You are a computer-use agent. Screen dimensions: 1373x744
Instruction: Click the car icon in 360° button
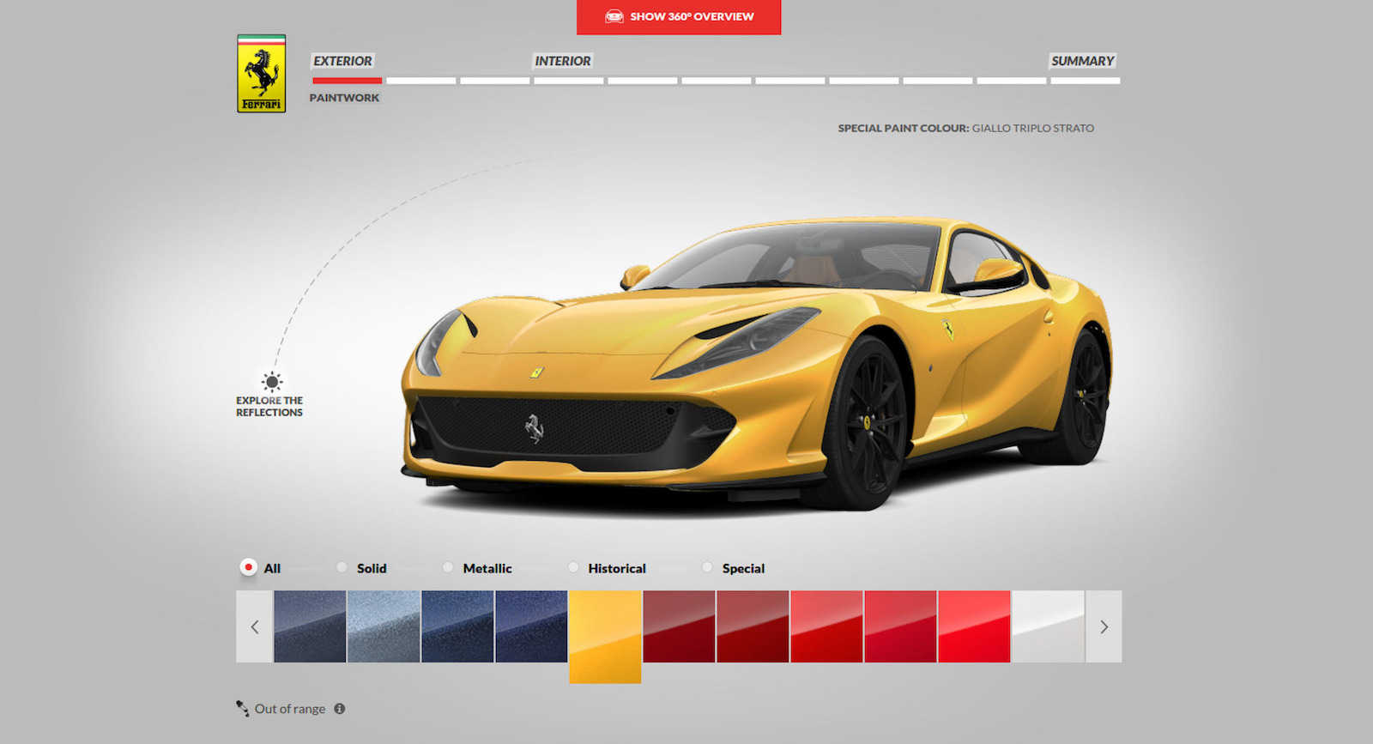(614, 16)
